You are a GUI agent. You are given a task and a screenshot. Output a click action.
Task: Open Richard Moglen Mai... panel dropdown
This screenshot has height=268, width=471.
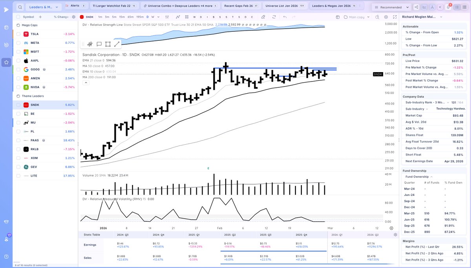click(441, 17)
